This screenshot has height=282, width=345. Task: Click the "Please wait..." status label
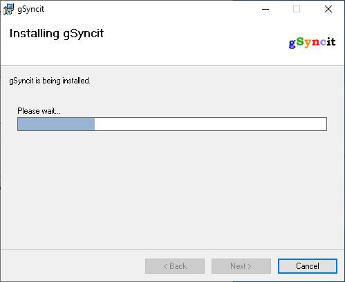(x=39, y=111)
